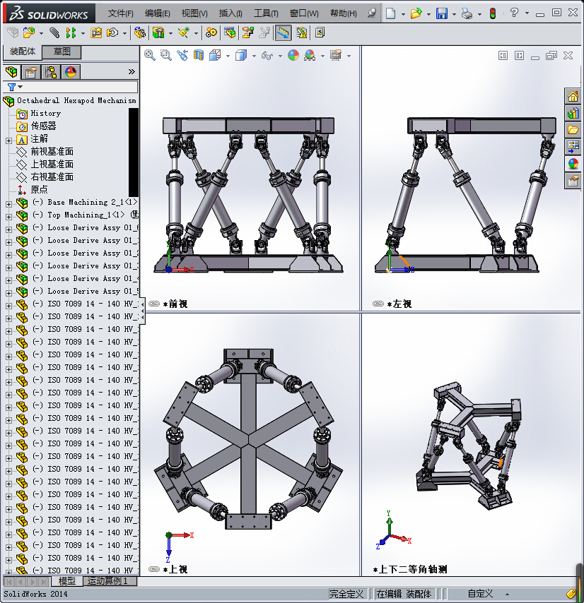This screenshot has width=584, height=603.
Task: Click the Interference Detection icon
Action: click(x=301, y=32)
